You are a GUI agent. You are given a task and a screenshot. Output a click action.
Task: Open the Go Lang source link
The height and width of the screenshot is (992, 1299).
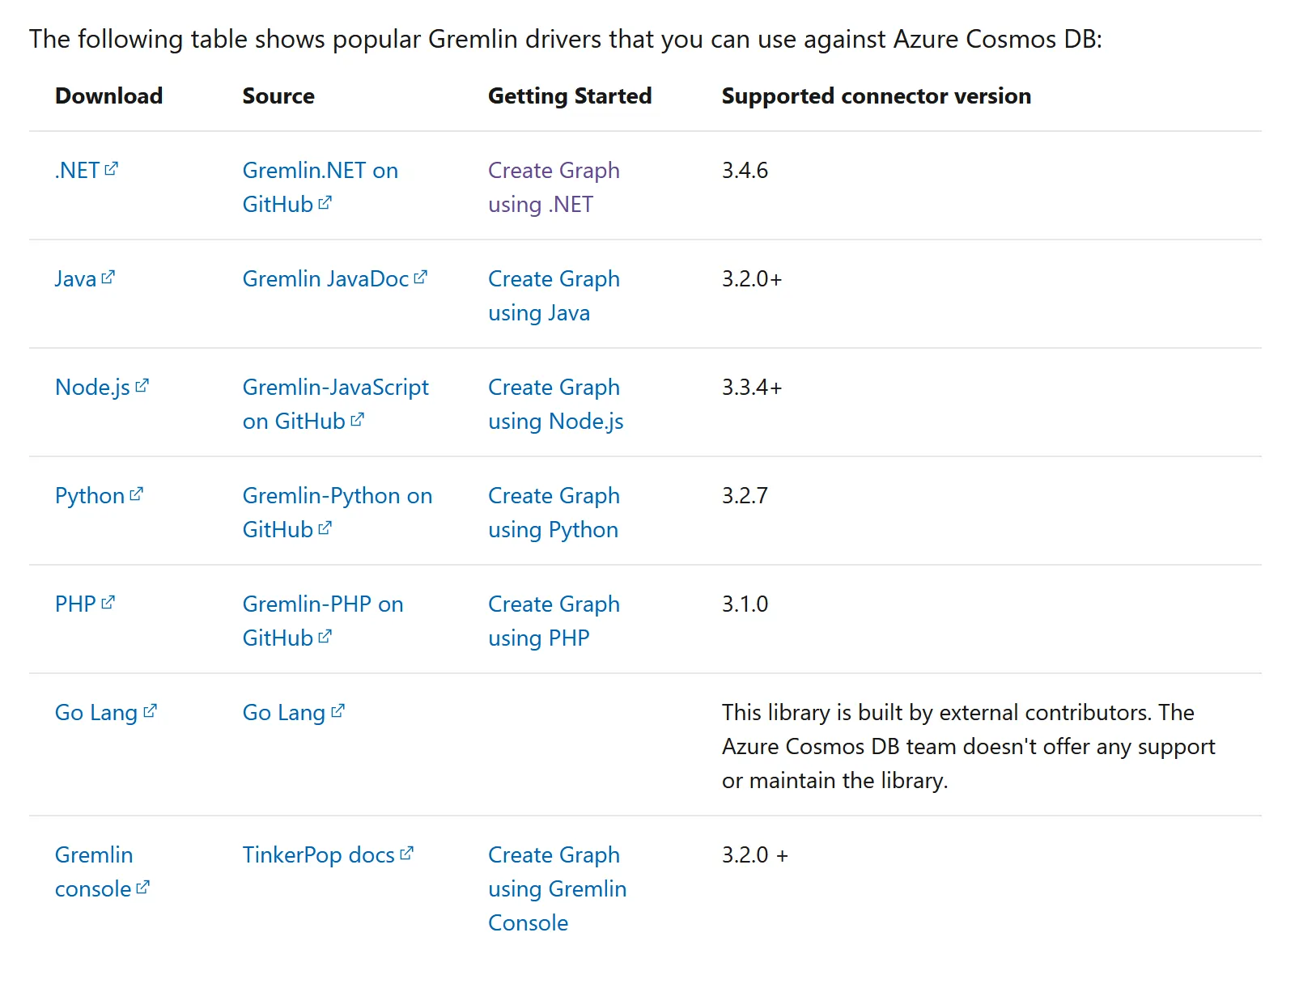[x=283, y=713]
